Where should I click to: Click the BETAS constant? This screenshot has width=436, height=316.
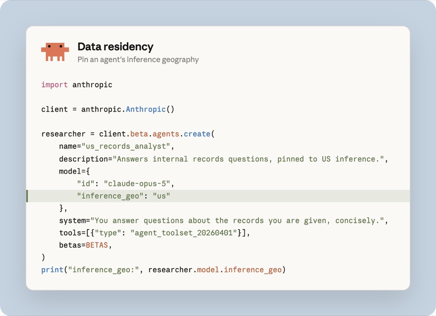[97, 245]
